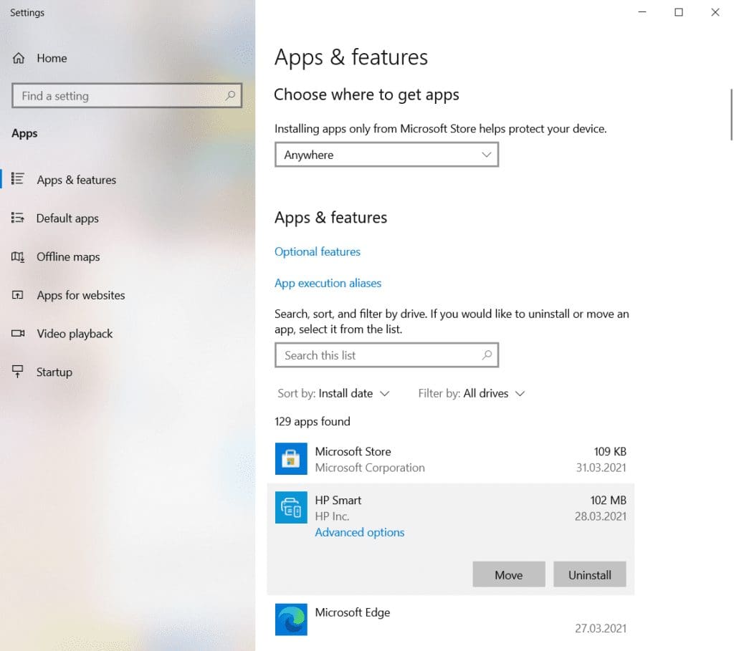Click the '129 apps found' text
The width and height of the screenshot is (734, 651).
313,421
